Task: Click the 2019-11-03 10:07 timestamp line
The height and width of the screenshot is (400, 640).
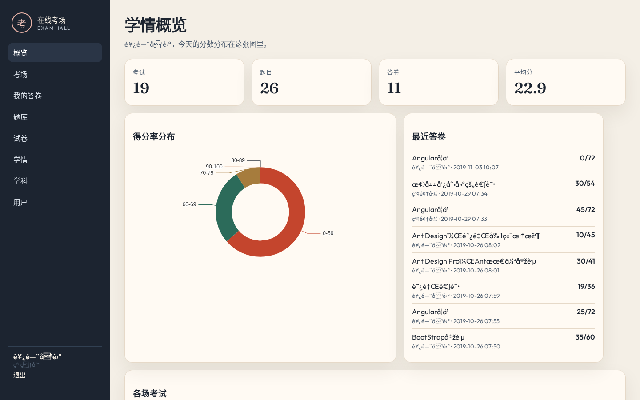Action: pos(455,168)
